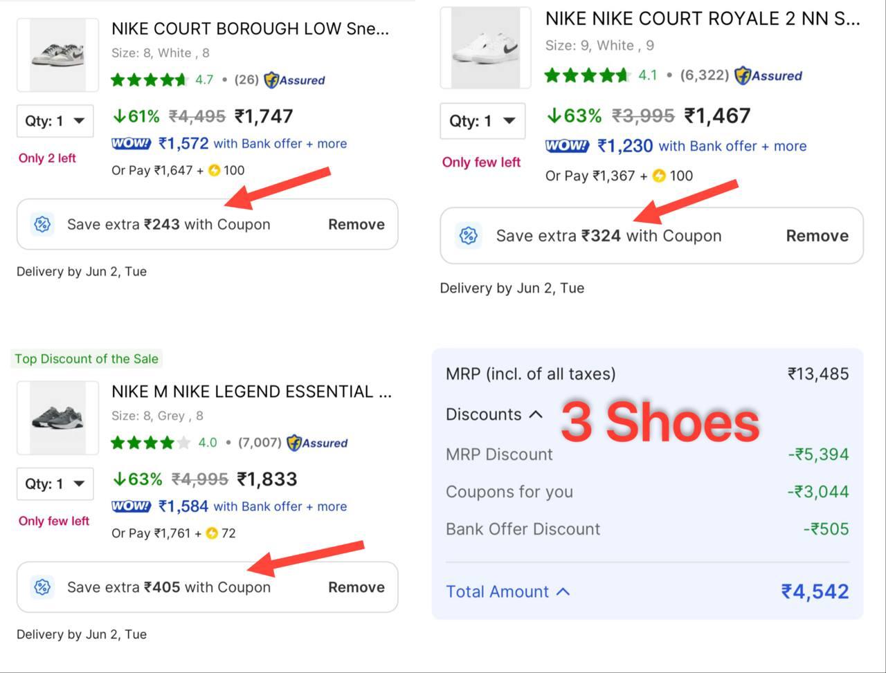Click the WOW badge next to ₹1,230

[x=567, y=146]
